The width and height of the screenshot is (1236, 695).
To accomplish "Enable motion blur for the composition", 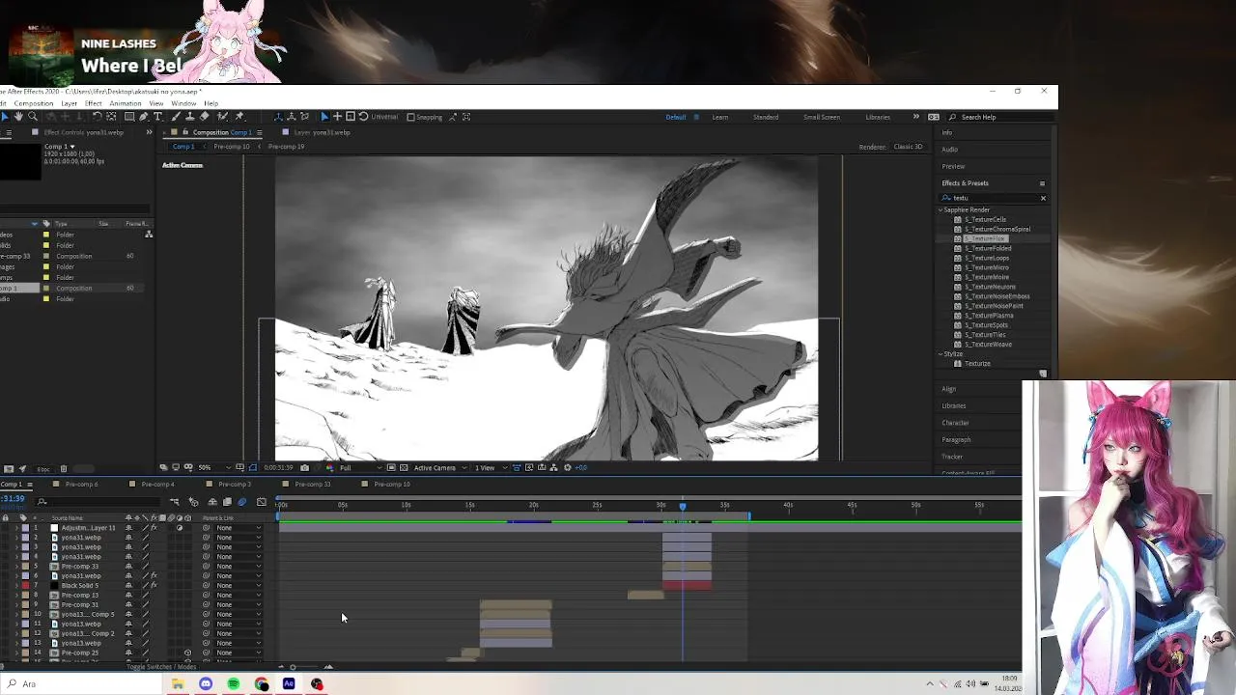I will click(242, 502).
